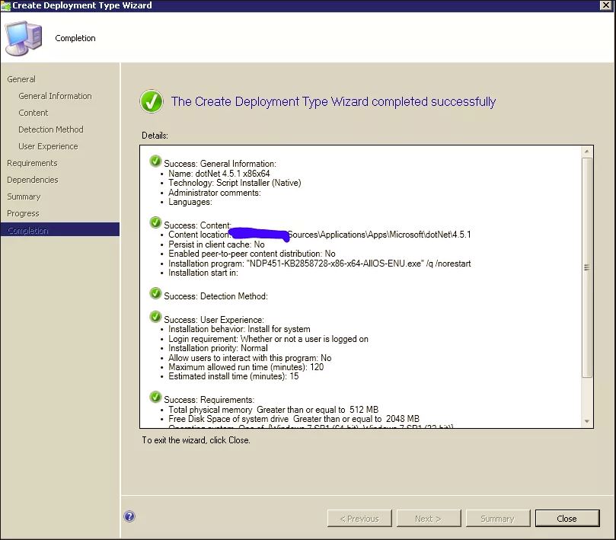The image size is (616, 540).
Task: Click 'Installation priority: Normal' line
Action: [x=218, y=348]
